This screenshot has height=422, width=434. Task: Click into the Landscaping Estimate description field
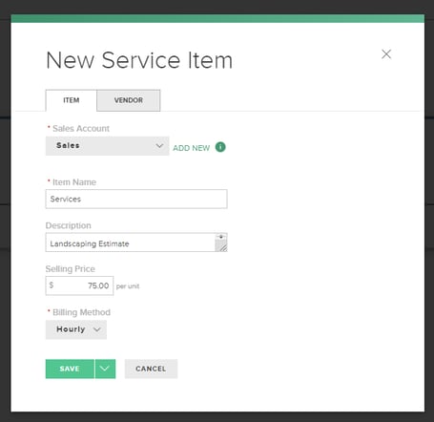[131, 243]
